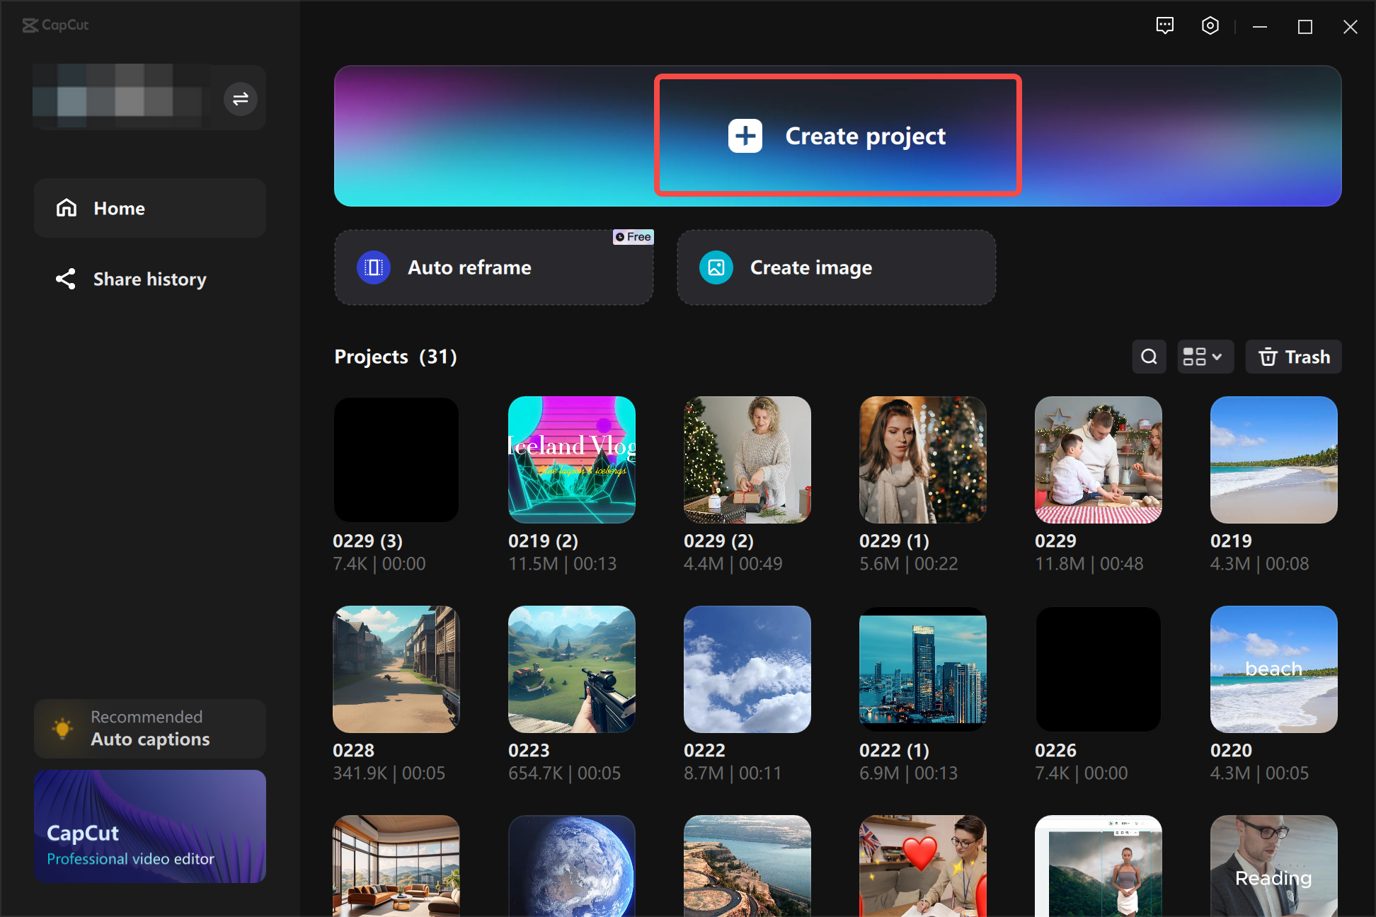Open project 0219 beach thumbnail
1376x917 pixels.
[1274, 460]
